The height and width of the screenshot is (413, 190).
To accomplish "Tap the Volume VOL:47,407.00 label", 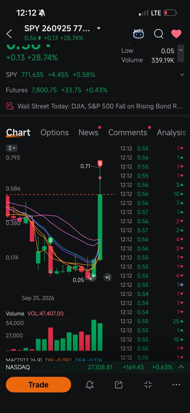I will click(35, 314).
